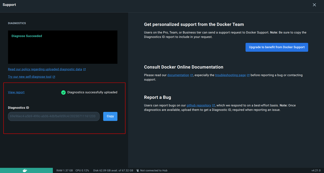Copy the Diagnostics ID
This screenshot has height=173, width=324.
110,116
